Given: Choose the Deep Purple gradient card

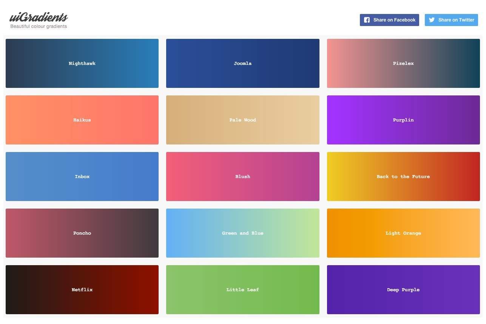Looking at the screenshot, I should point(403,290).
